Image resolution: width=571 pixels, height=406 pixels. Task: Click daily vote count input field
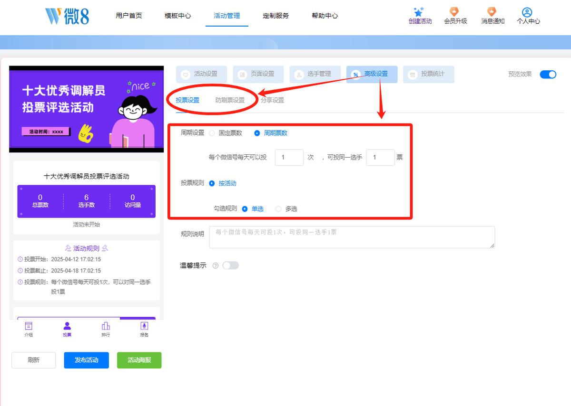pyautogui.click(x=289, y=157)
